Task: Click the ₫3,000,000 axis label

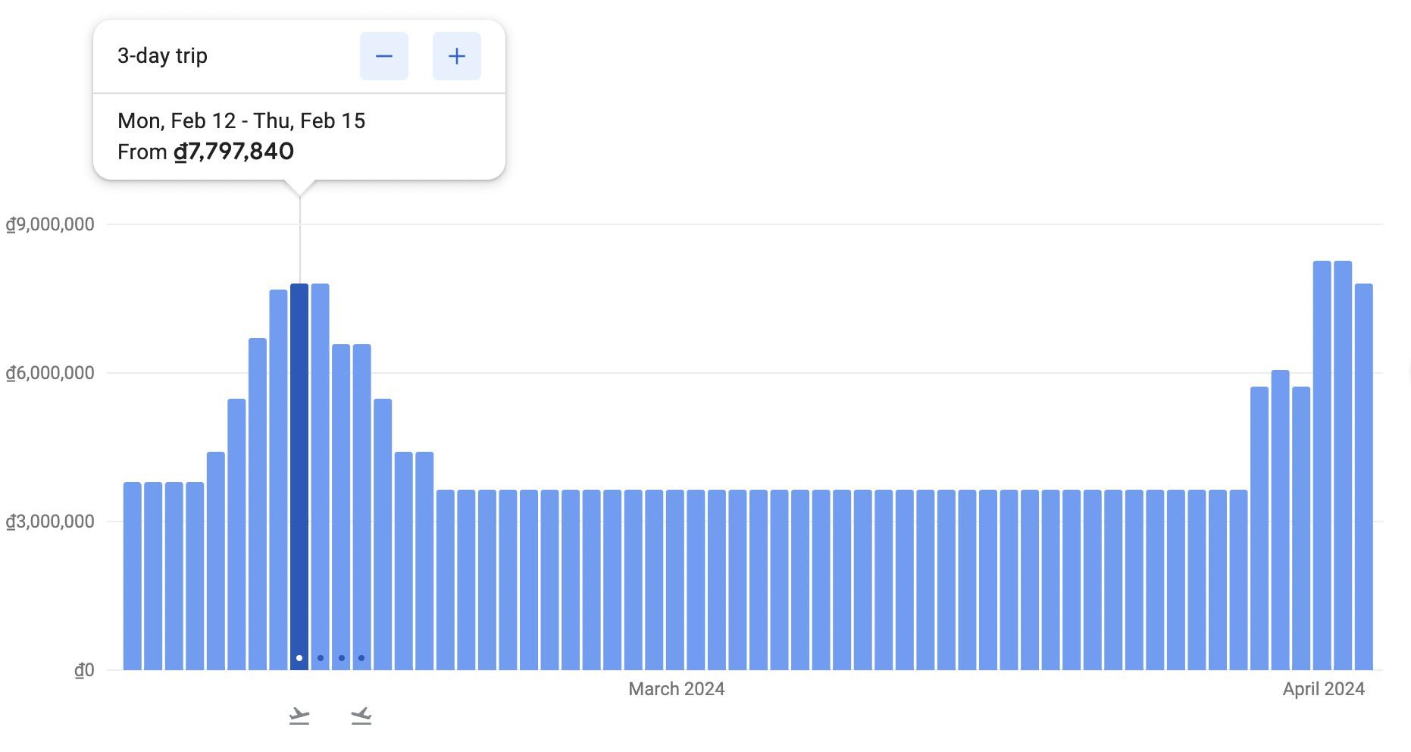Action: [51, 522]
